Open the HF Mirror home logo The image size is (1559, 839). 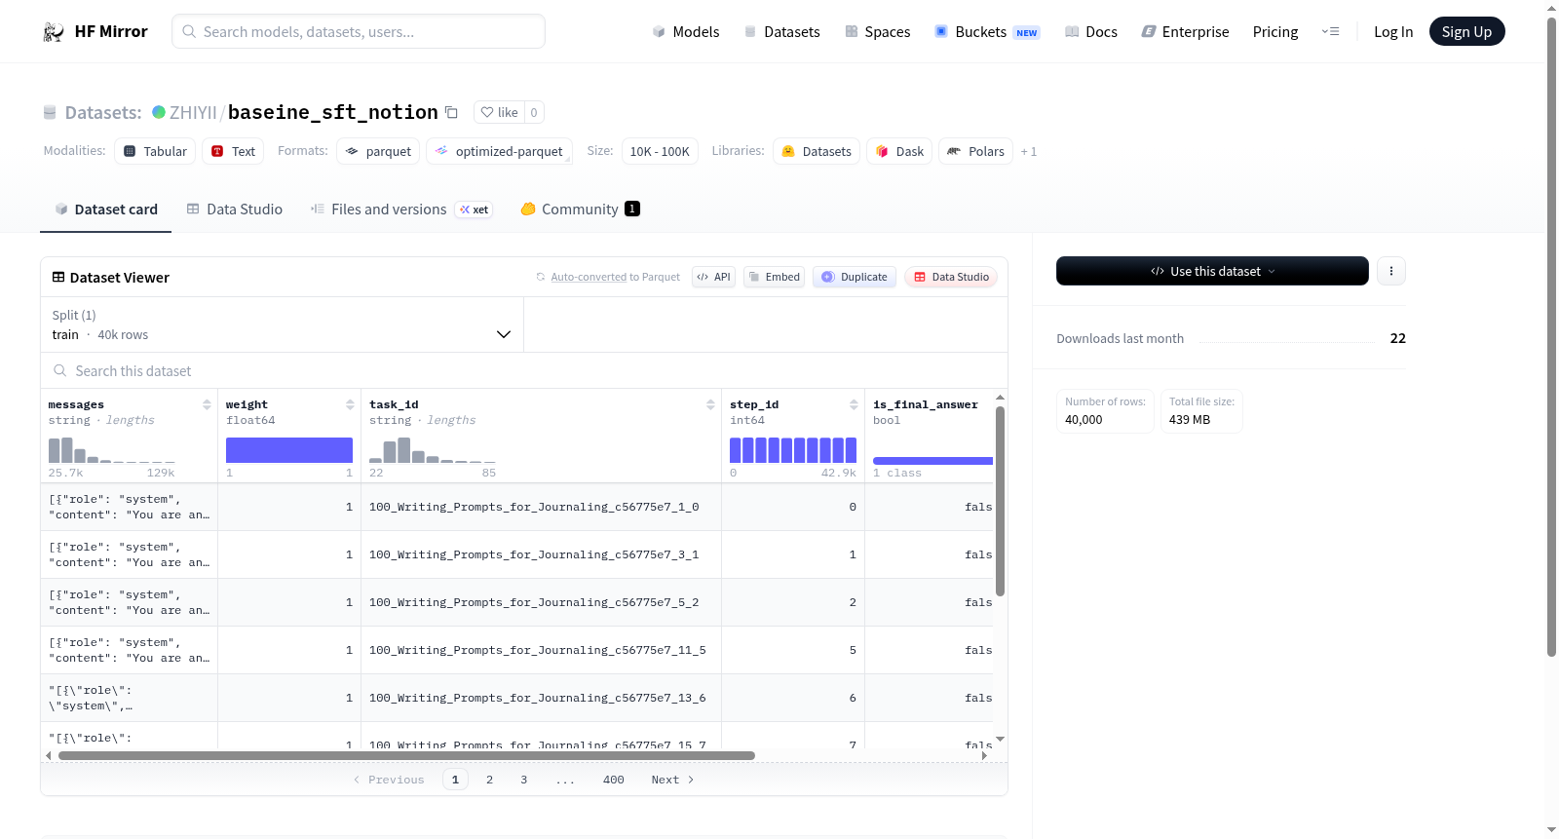95,31
